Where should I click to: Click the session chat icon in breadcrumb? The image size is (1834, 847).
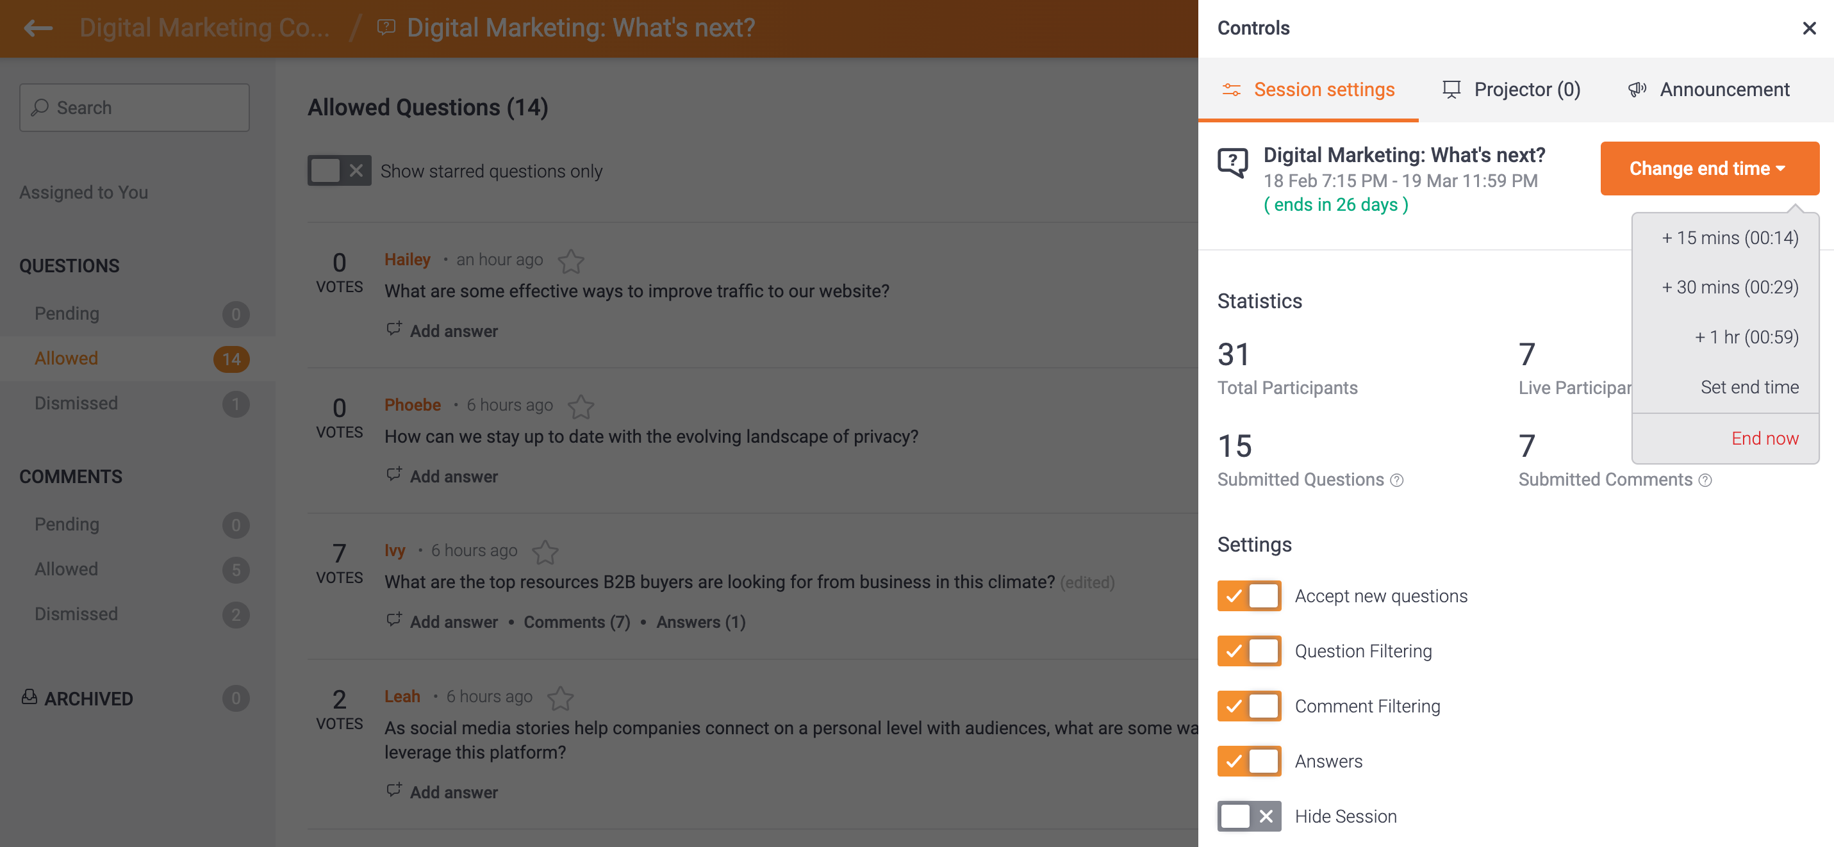386,28
